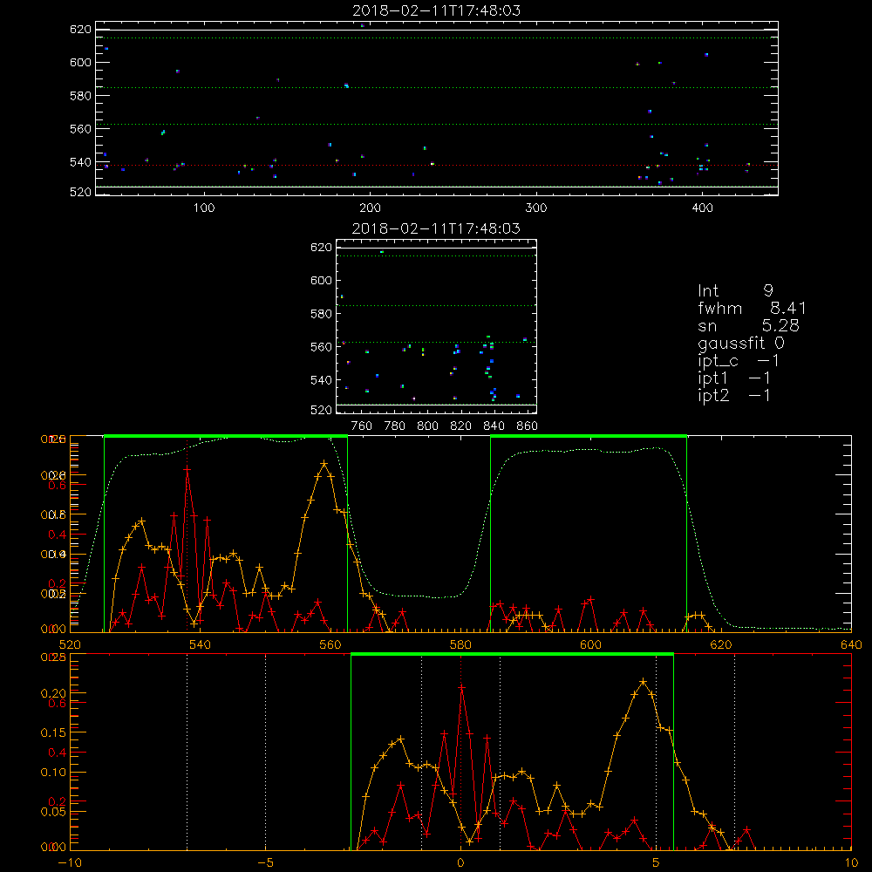Image resolution: width=872 pixels, height=872 pixels.
Task: Click x-axis label 400 on top plot
Action: point(702,208)
